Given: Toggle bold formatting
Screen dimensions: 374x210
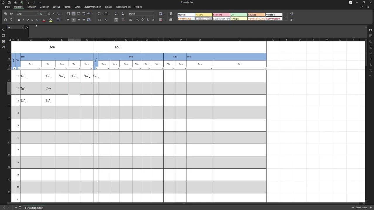Looking at the screenshot, I should pyautogui.click(x=19, y=20).
